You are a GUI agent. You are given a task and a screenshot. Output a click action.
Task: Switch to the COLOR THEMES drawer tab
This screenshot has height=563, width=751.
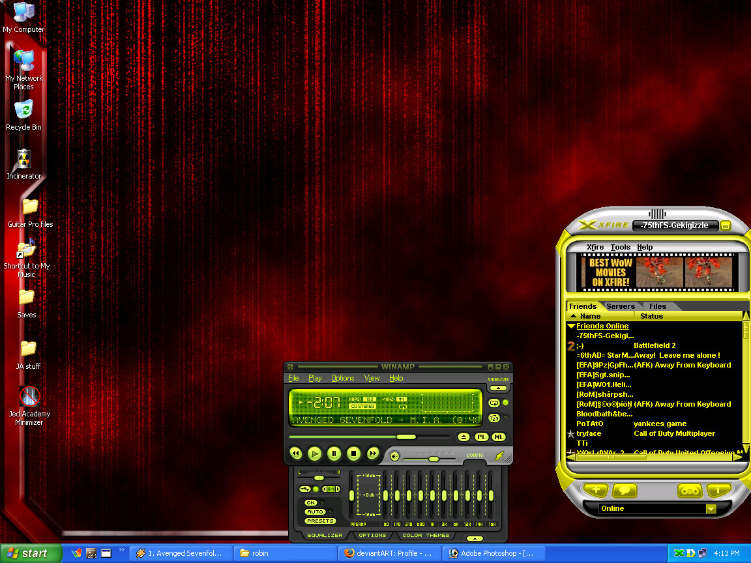pos(426,535)
